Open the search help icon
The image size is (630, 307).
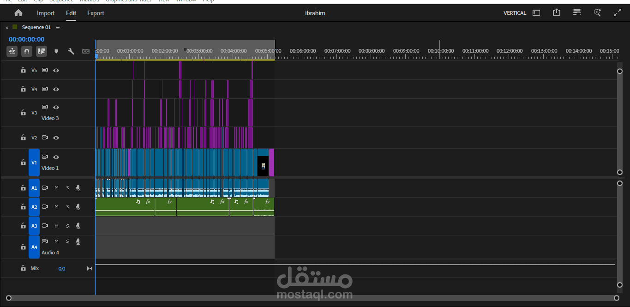coord(597,13)
